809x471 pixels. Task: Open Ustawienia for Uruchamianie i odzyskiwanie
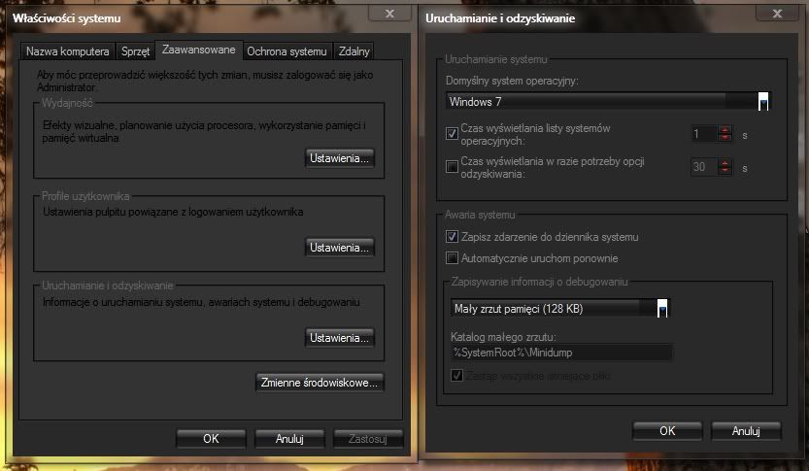click(339, 338)
